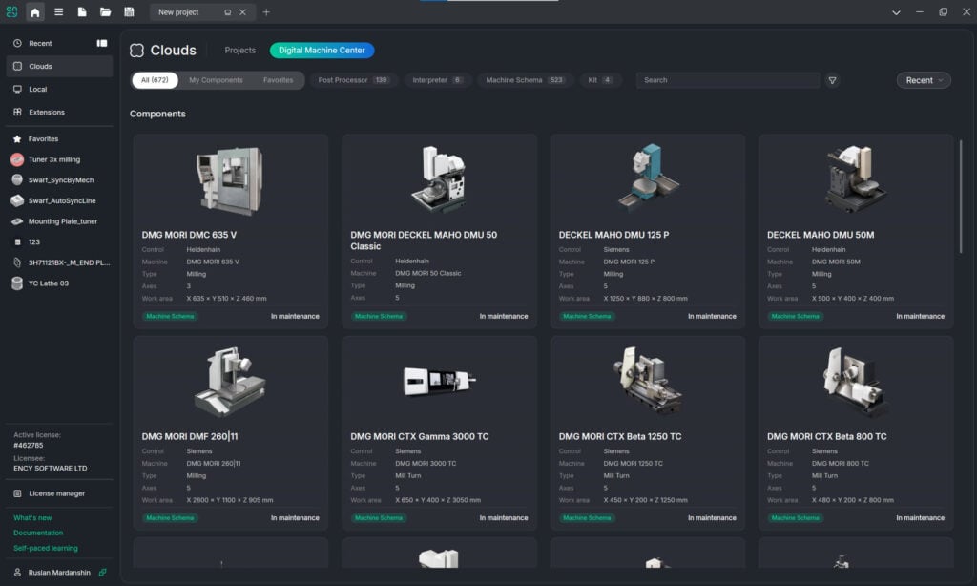977x586 pixels.
Task: Open the hamburger menu icon
Action: point(58,11)
